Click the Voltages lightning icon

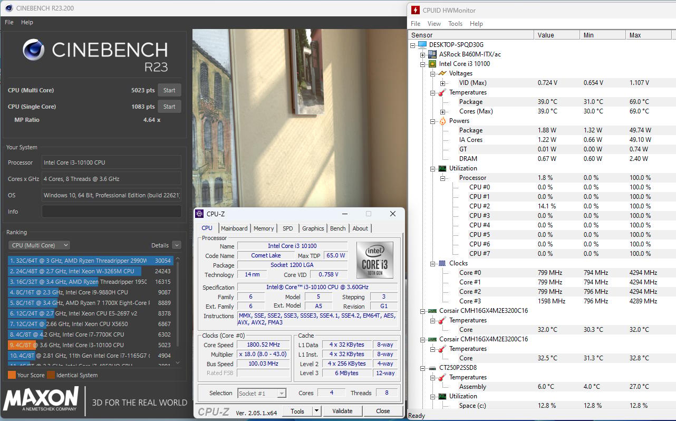[442, 73]
